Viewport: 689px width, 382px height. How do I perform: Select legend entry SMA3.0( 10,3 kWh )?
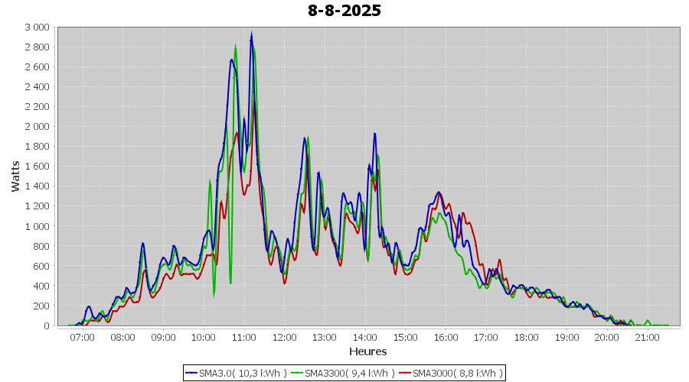237,374
